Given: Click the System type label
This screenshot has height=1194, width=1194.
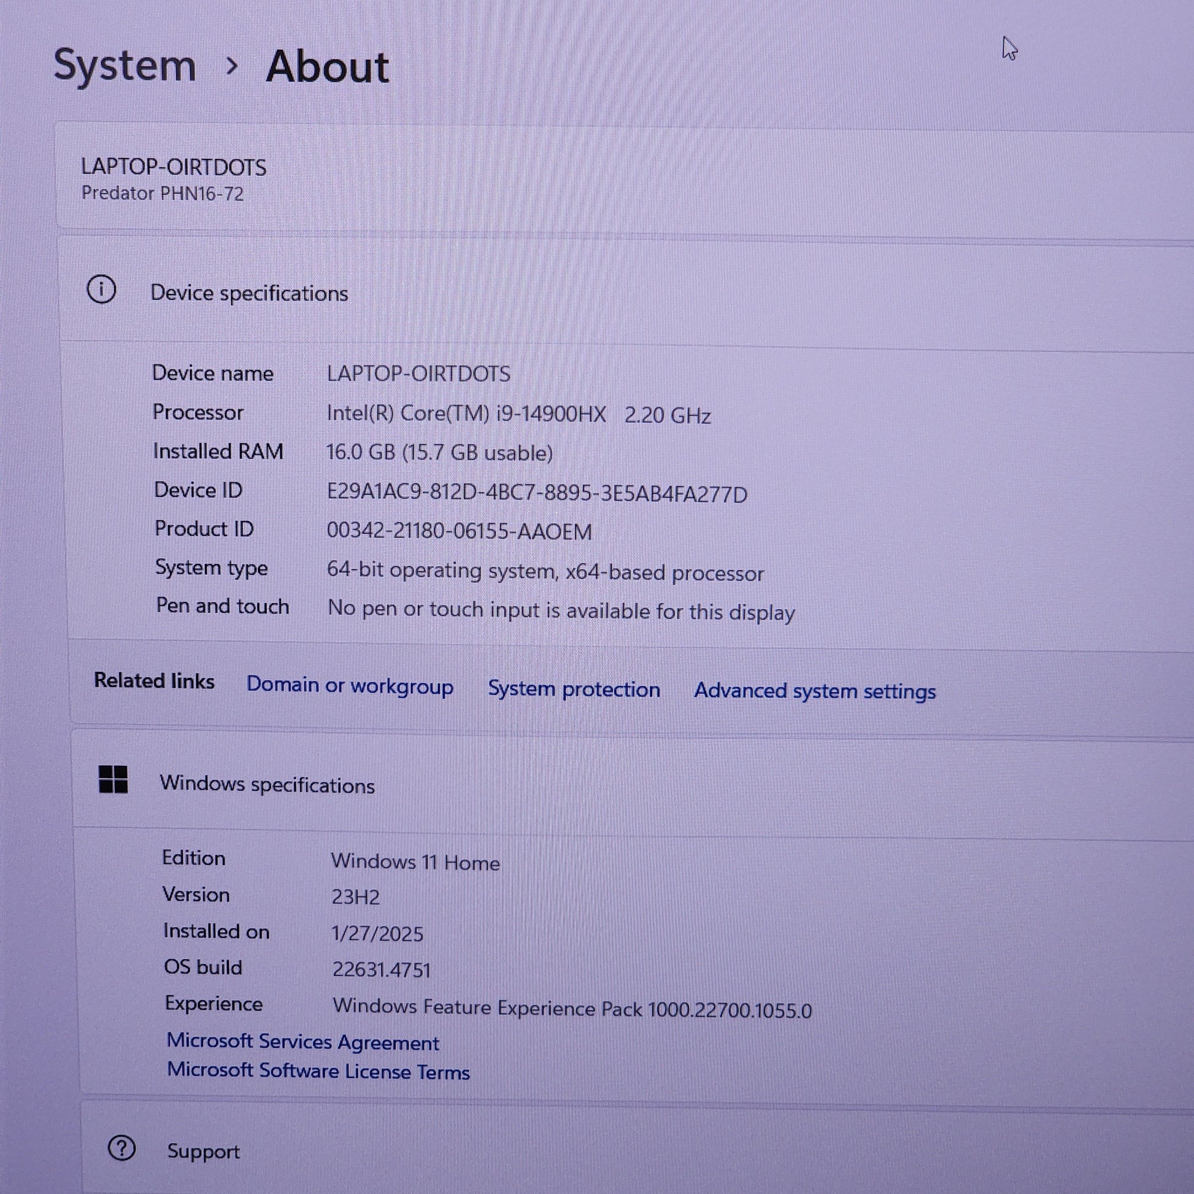Looking at the screenshot, I should [211, 568].
